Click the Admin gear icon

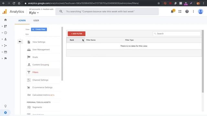click(5, 112)
